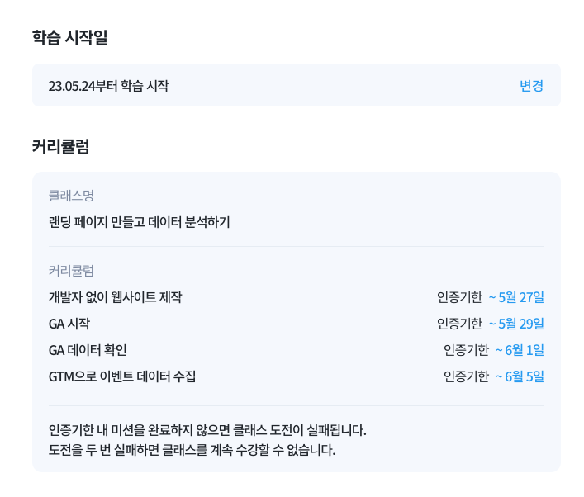584x497 pixels.
Task: Select GTM으로 이벤트 데이터 수집 item
Action: 122,376
